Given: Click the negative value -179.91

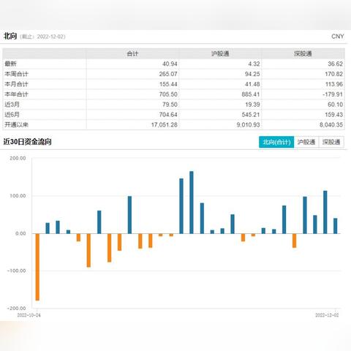Looking at the screenshot, I should pyautogui.click(x=333, y=94).
